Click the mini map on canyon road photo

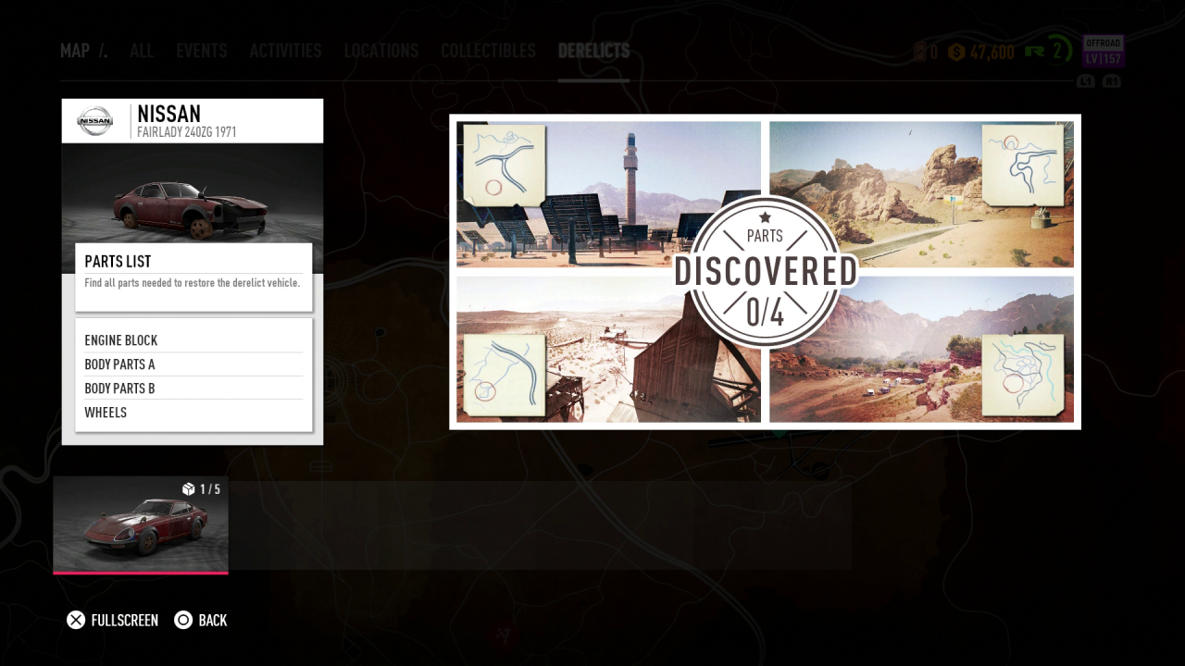(x=1022, y=165)
